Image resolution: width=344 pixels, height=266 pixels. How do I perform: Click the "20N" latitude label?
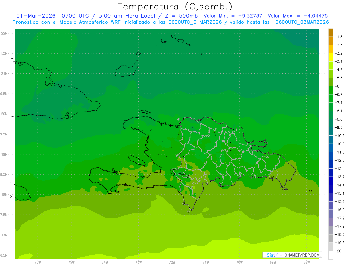click(x=5, y=114)
